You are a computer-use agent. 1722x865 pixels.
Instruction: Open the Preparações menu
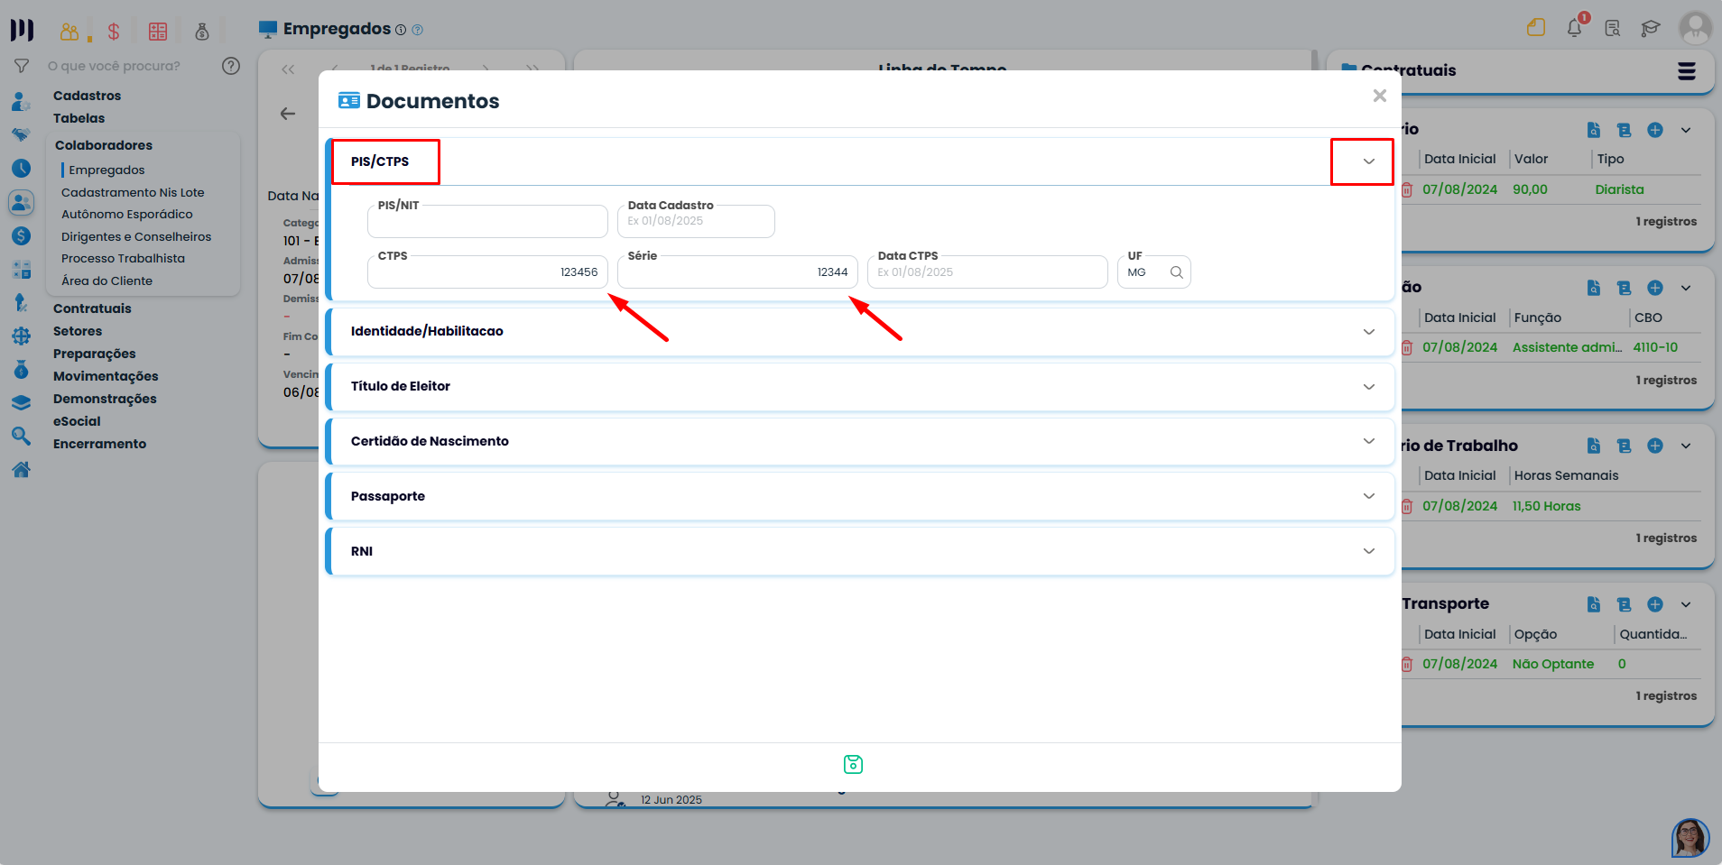(94, 354)
